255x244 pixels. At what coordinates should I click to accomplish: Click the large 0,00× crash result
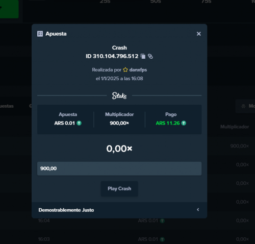[x=119, y=149]
